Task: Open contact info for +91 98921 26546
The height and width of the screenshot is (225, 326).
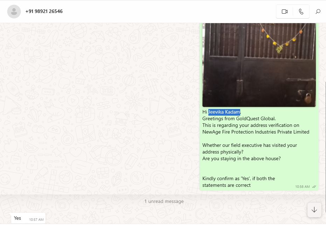Action: tap(44, 11)
